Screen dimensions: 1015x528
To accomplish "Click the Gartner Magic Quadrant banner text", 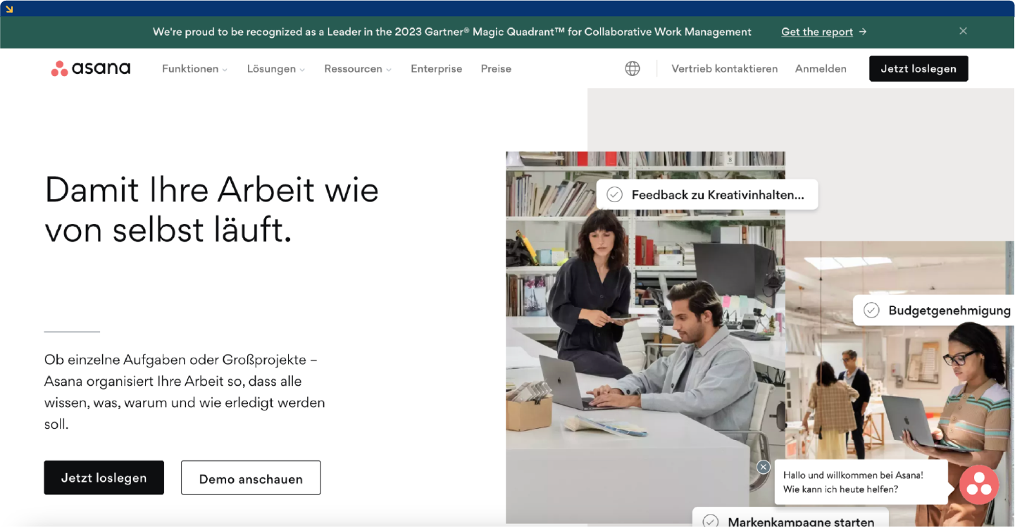I will 452,32.
